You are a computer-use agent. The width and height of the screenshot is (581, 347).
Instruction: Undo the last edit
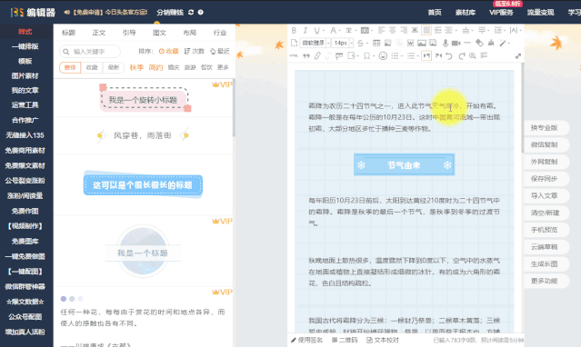[x=449, y=56]
